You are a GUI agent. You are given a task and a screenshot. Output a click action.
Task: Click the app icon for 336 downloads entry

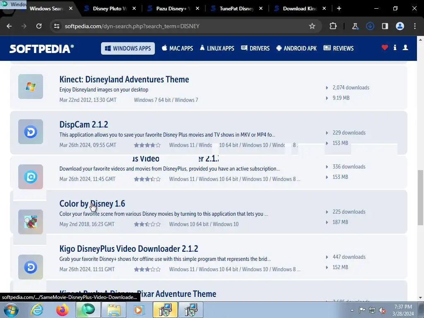pos(31,177)
